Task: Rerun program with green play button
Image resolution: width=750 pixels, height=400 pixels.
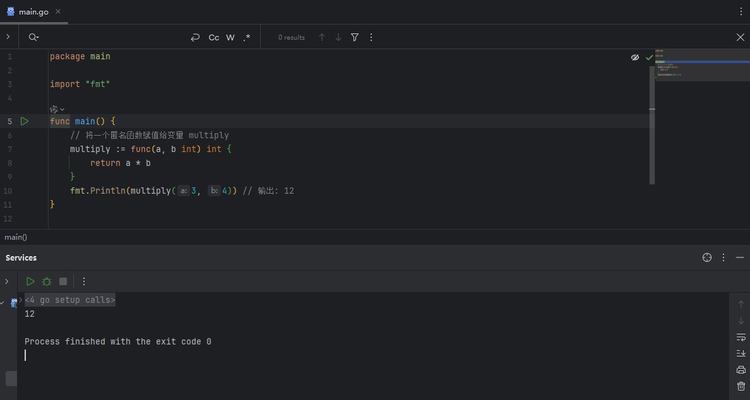Action: tap(30, 281)
